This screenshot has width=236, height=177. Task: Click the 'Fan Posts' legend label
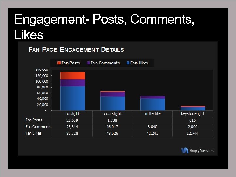click(x=70, y=63)
